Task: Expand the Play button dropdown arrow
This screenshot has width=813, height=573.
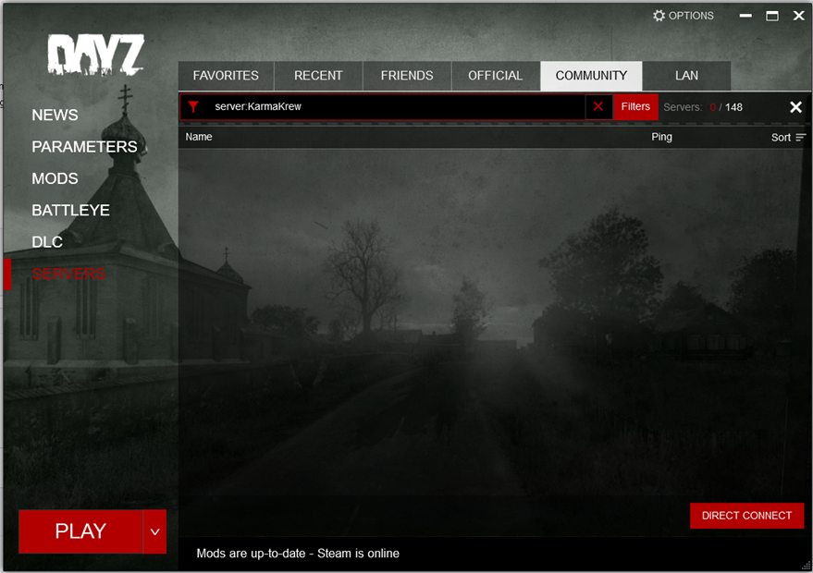Action: click(x=154, y=531)
